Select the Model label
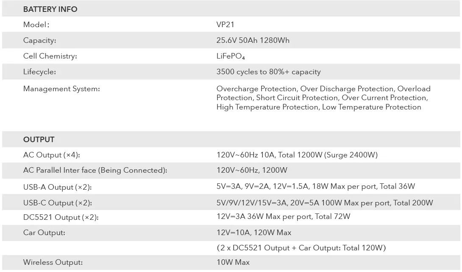This screenshot has width=462, height=272. [x=36, y=25]
